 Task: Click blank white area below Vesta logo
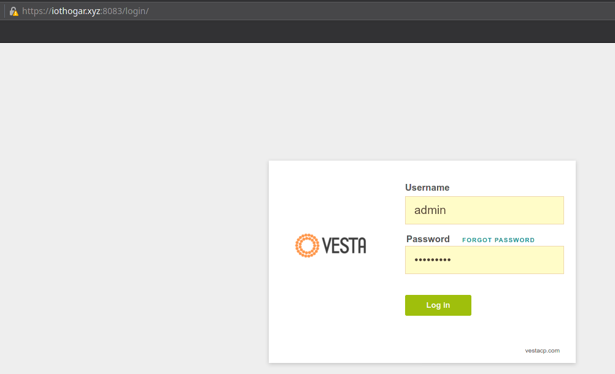click(x=330, y=307)
